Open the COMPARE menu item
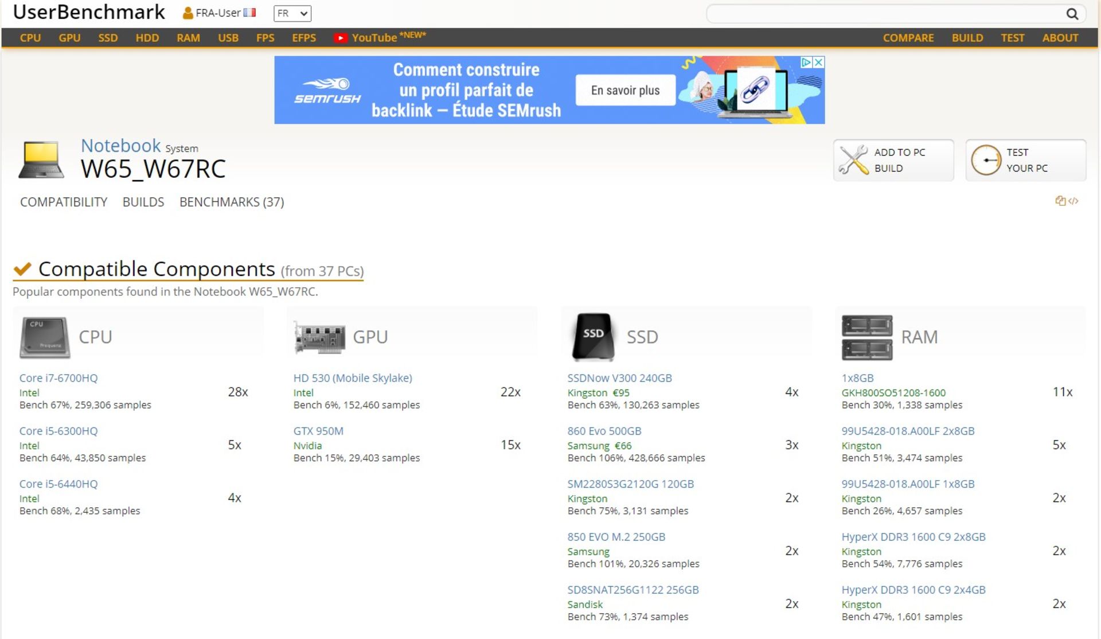The width and height of the screenshot is (1101, 639). click(x=908, y=38)
